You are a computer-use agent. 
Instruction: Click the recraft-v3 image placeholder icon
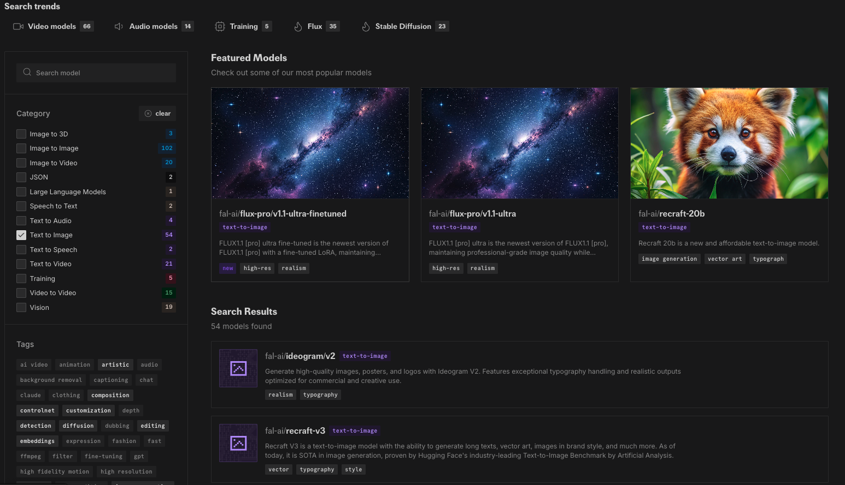pos(238,443)
